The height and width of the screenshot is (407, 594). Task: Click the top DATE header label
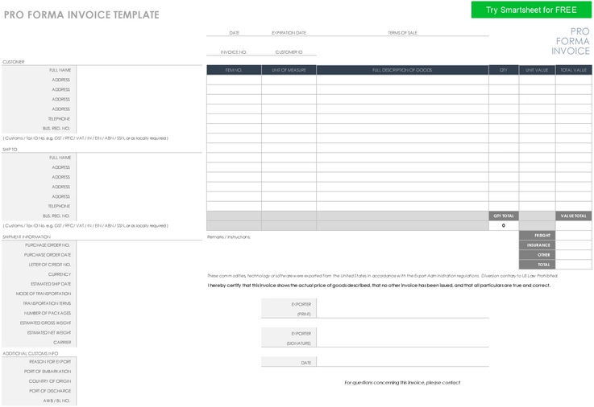[234, 33]
